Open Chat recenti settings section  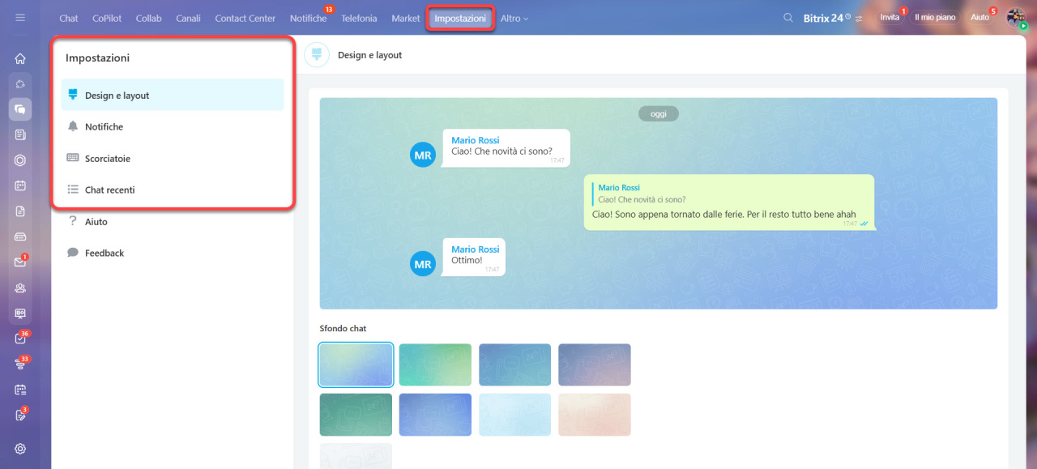point(173,190)
